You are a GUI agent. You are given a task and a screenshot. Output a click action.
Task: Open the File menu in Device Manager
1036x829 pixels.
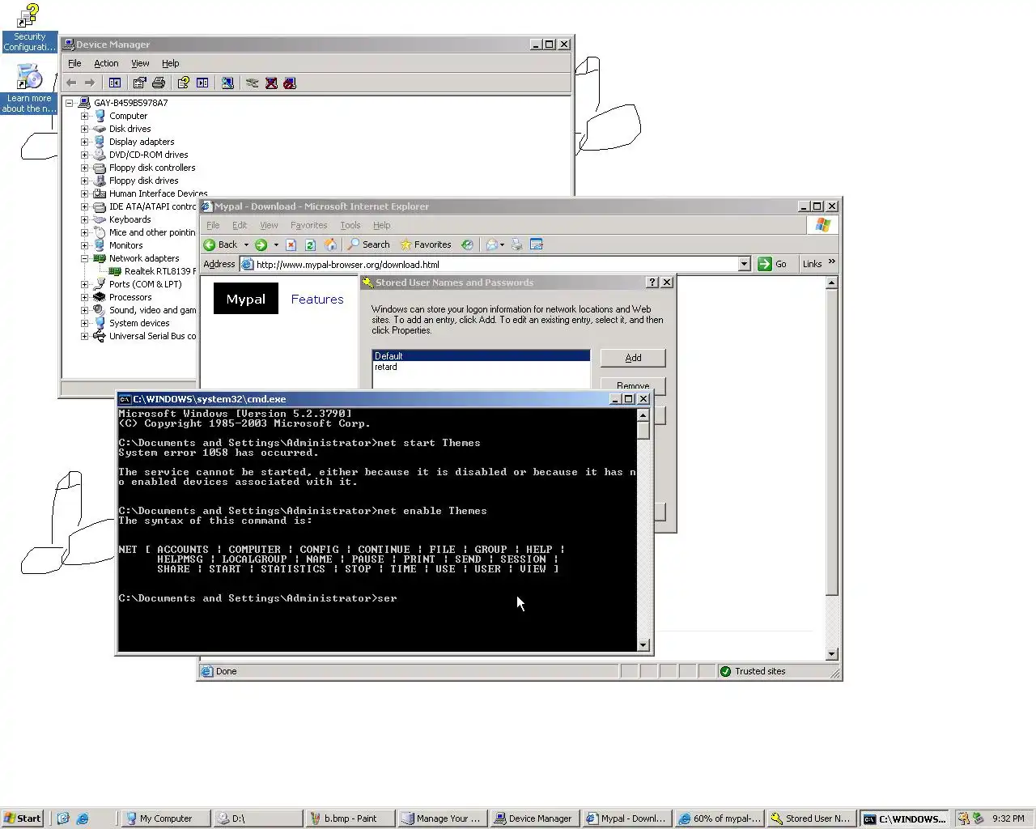pos(74,63)
